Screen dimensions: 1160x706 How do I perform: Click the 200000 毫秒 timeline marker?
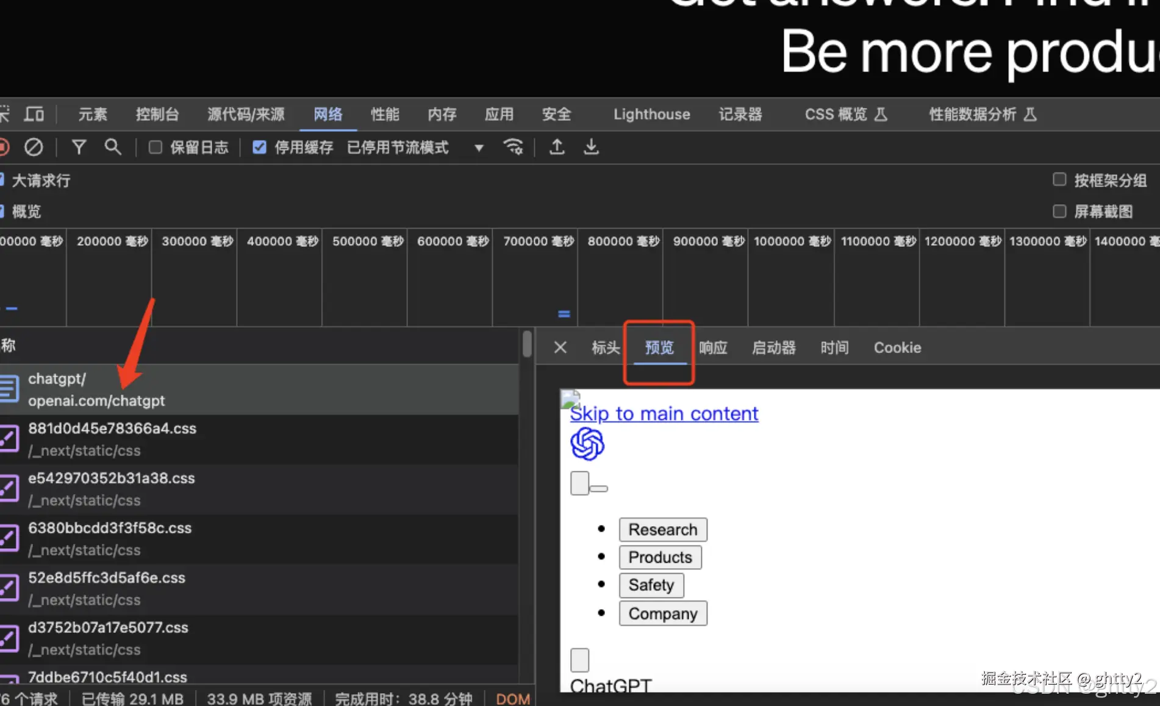click(x=112, y=241)
